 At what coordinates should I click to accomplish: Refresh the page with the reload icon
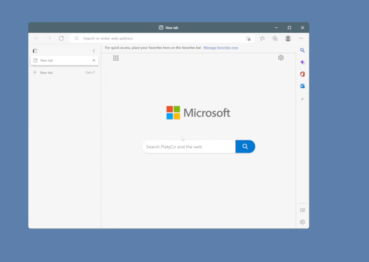pyautogui.click(x=61, y=38)
